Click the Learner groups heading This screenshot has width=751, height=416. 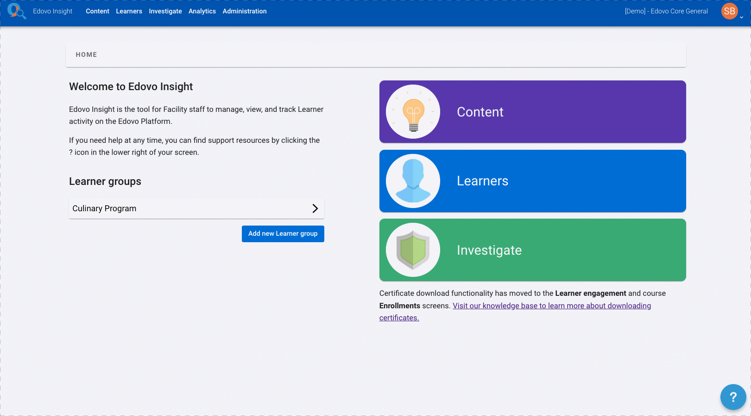coord(105,181)
